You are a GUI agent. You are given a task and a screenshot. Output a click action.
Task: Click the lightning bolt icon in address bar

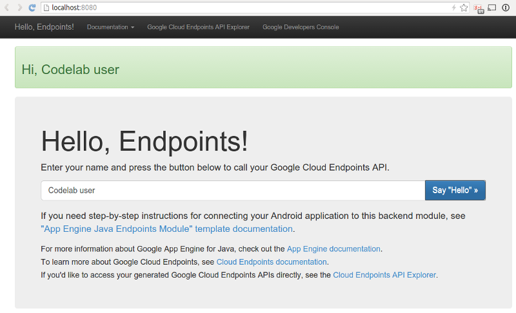pyautogui.click(x=454, y=8)
